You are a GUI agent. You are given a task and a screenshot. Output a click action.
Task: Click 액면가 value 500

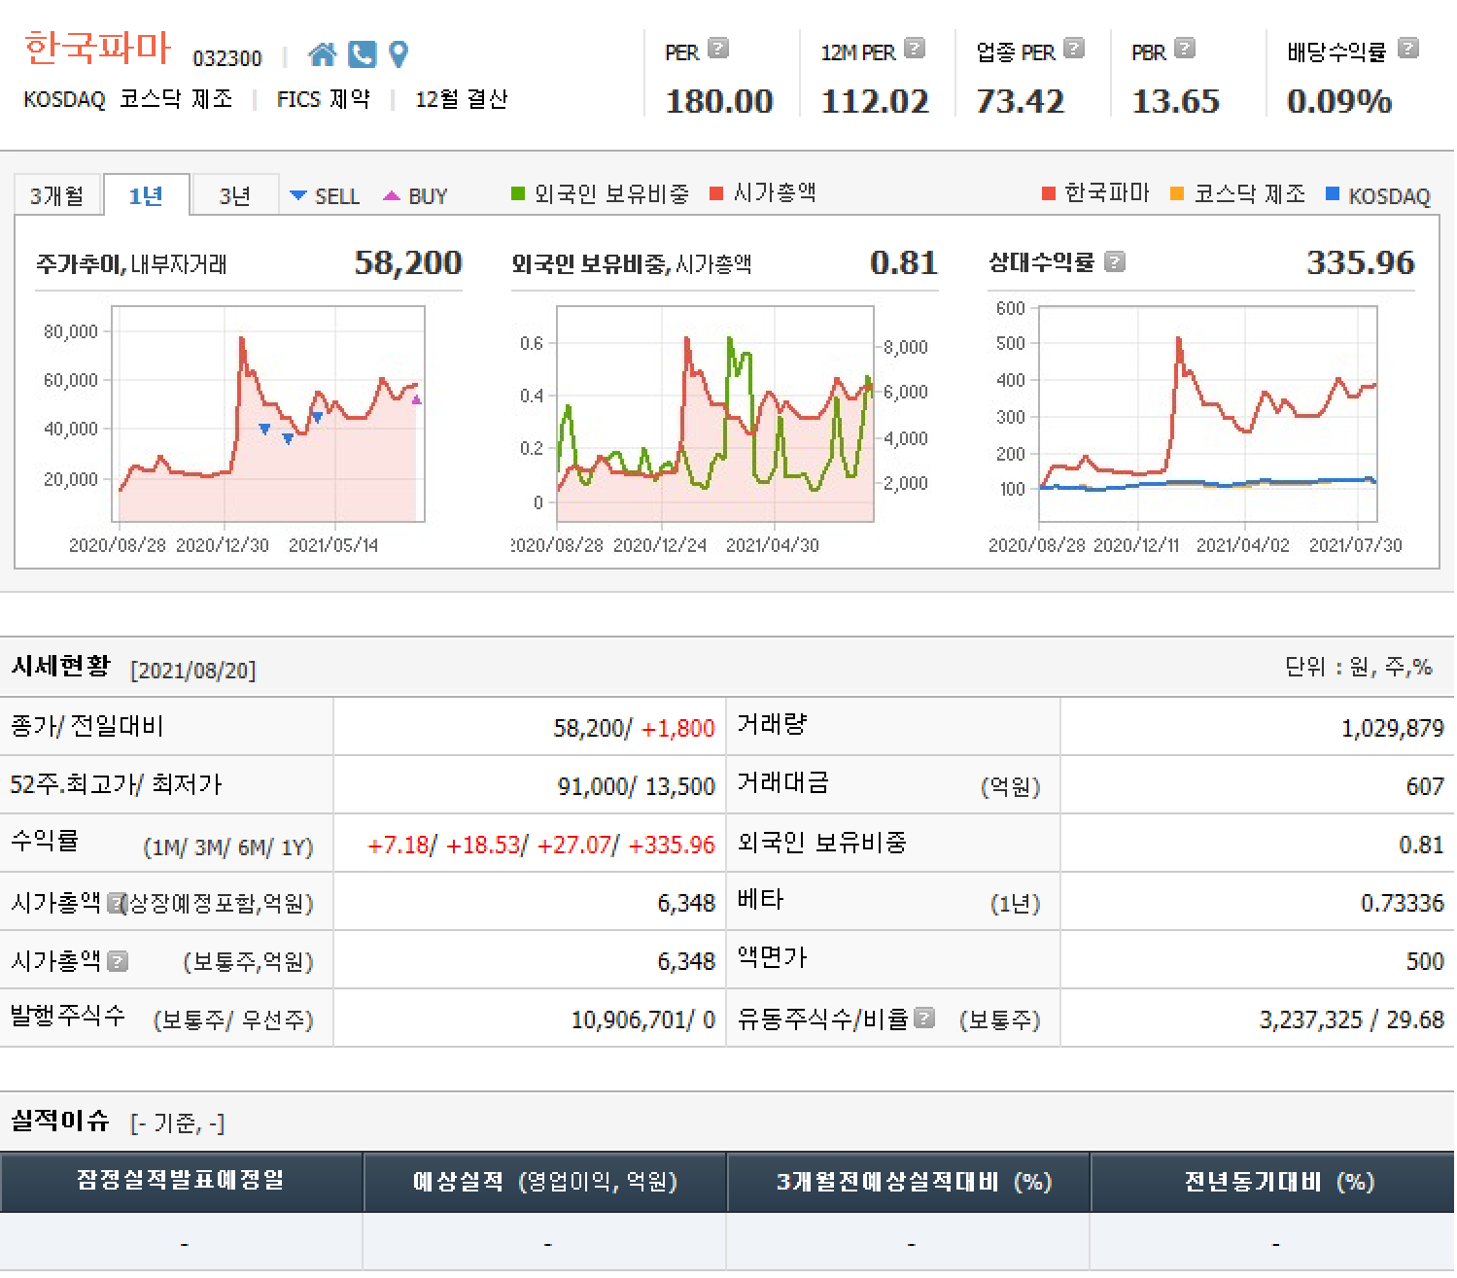[1425, 961]
